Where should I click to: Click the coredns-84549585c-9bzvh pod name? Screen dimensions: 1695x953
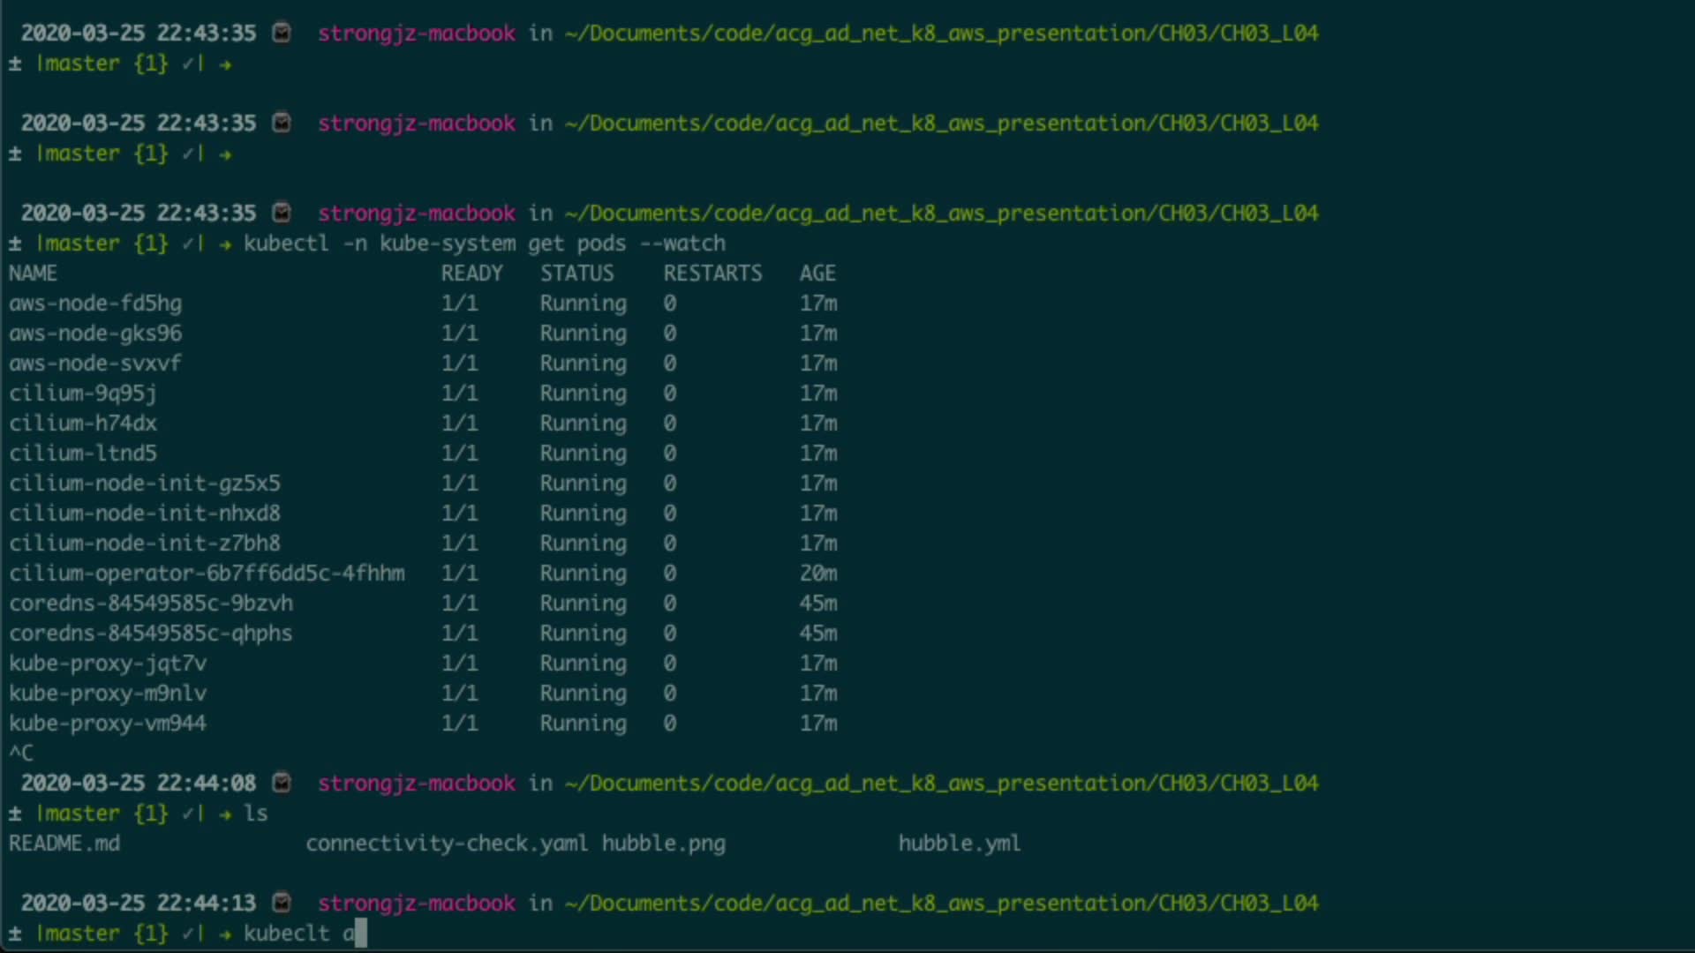click(x=151, y=604)
